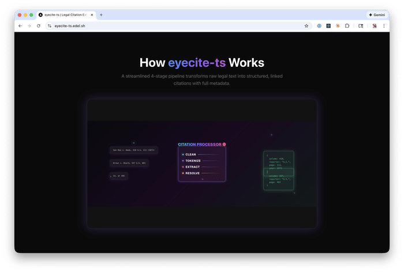404x272 pixels.
Task: Open a new tab with plus button
Action: [x=101, y=15]
